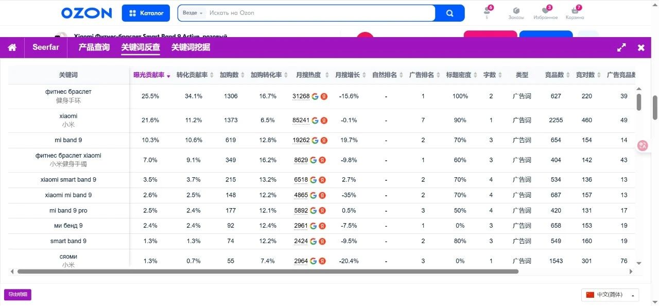The width and height of the screenshot is (659, 306).
Task: Open Yandex search for mi band 9 row
Action: click(x=324, y=140)
